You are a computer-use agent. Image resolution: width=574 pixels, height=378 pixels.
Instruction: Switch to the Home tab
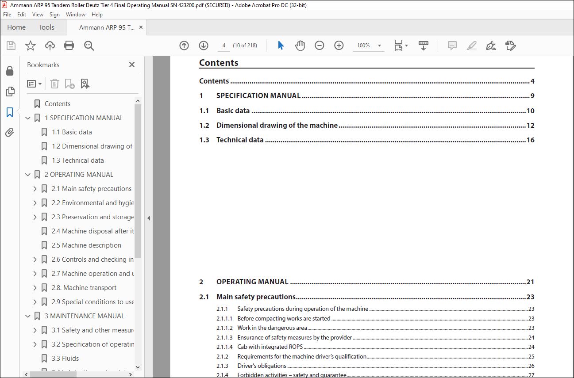pos(16,27)
